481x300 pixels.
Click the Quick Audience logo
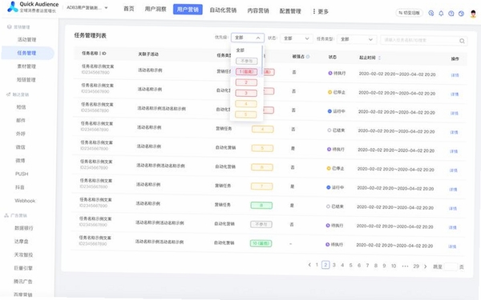(33, 6)
